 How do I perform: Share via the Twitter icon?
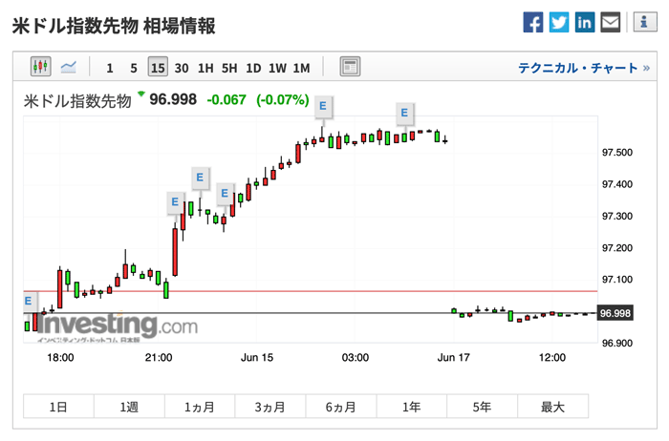[x=559, y=22]
